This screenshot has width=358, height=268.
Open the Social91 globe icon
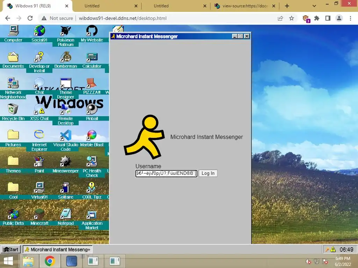coord(39,31)
